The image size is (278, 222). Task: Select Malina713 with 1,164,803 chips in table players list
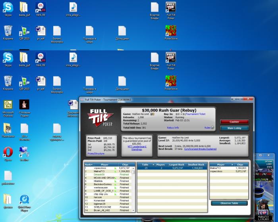229,168
